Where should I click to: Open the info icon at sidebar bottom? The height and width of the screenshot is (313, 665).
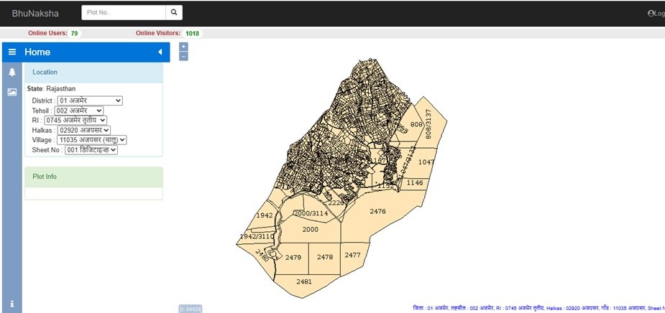[x=12, y=303]
